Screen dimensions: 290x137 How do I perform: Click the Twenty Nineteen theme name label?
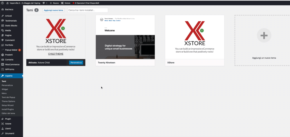click(x=106, y=63)
